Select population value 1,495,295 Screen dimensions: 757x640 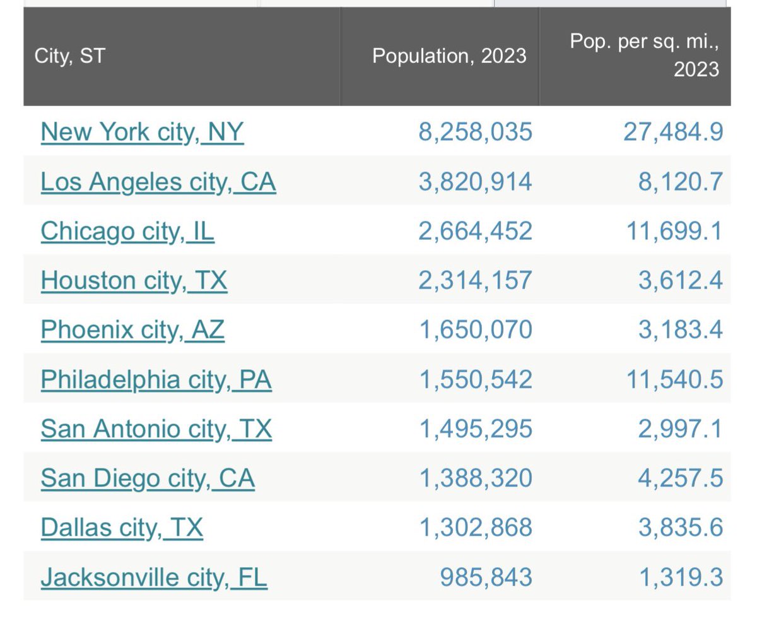[x=476, y=429]
